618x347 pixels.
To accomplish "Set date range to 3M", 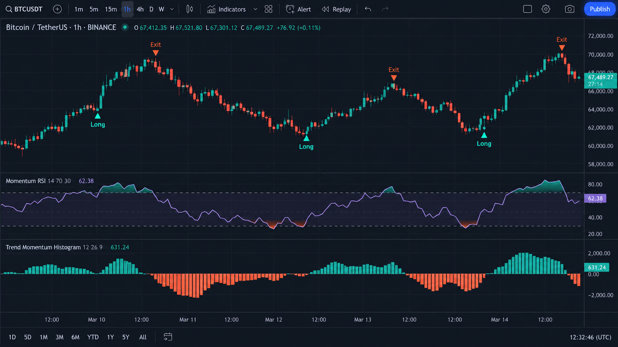I will click(60, 337).
